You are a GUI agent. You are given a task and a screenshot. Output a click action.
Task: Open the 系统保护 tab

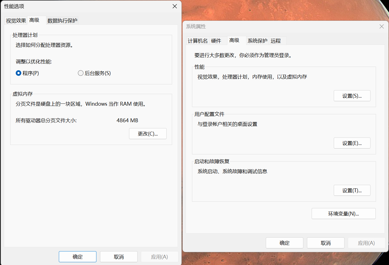pyautogui.click(x=257, y=41)
